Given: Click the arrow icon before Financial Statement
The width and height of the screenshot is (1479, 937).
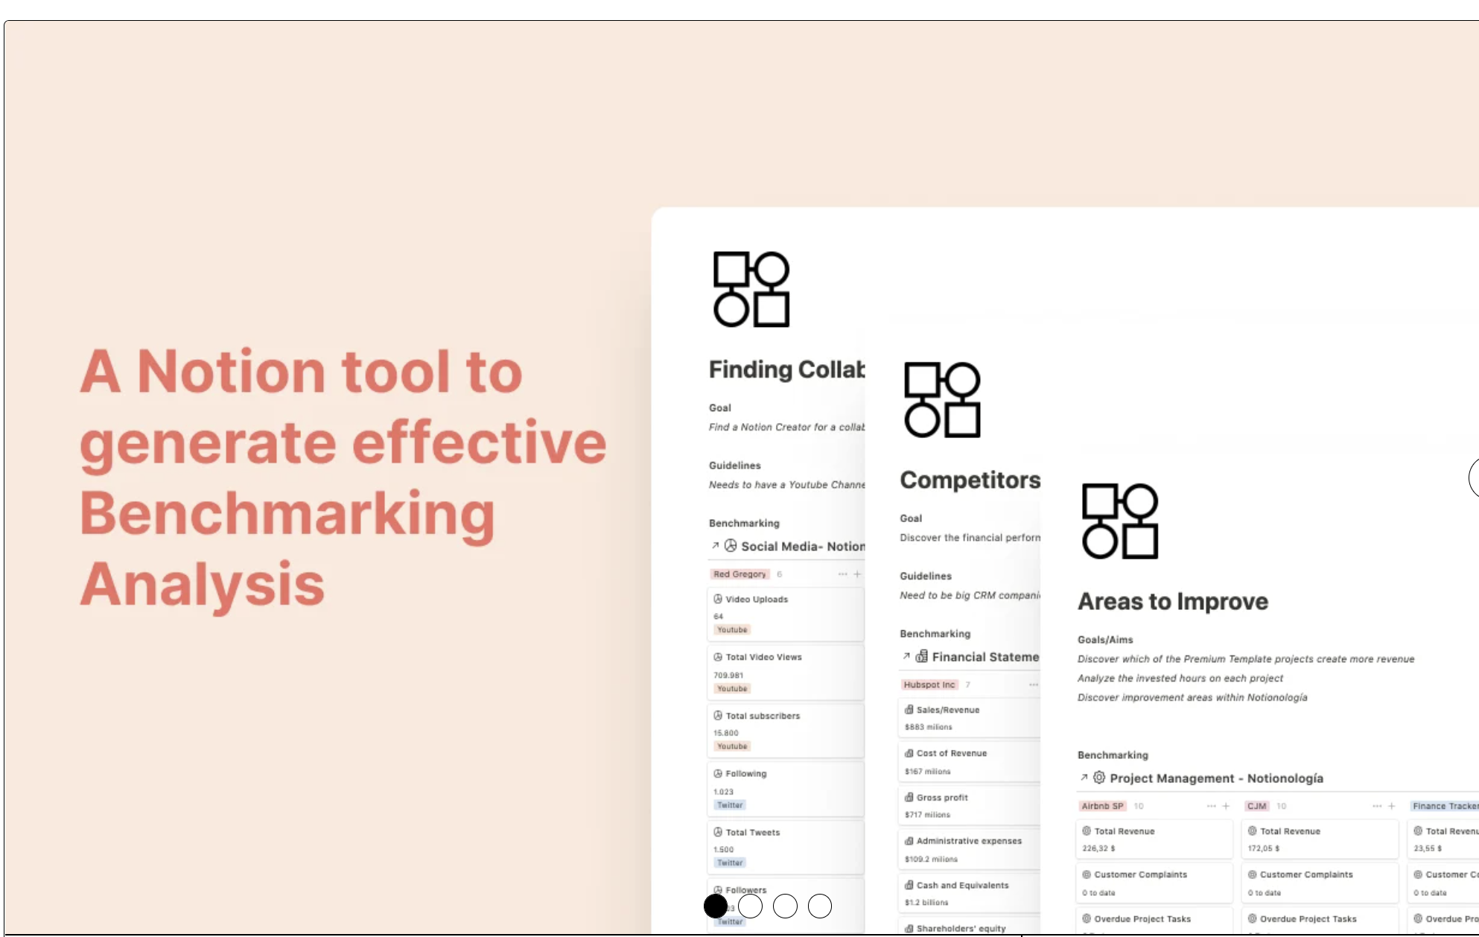Looking at the screenshot, I should (906, 656).
